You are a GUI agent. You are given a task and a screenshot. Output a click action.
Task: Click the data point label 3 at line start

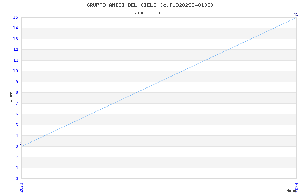click(x=21, y=143)
